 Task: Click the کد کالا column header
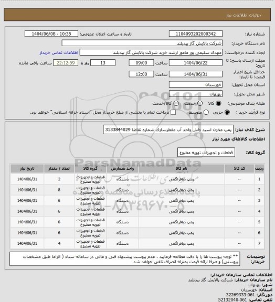[x=239, y=168]
